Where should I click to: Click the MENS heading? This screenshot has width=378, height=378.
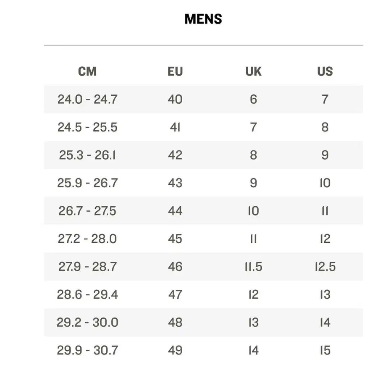[x=203, y=19]
